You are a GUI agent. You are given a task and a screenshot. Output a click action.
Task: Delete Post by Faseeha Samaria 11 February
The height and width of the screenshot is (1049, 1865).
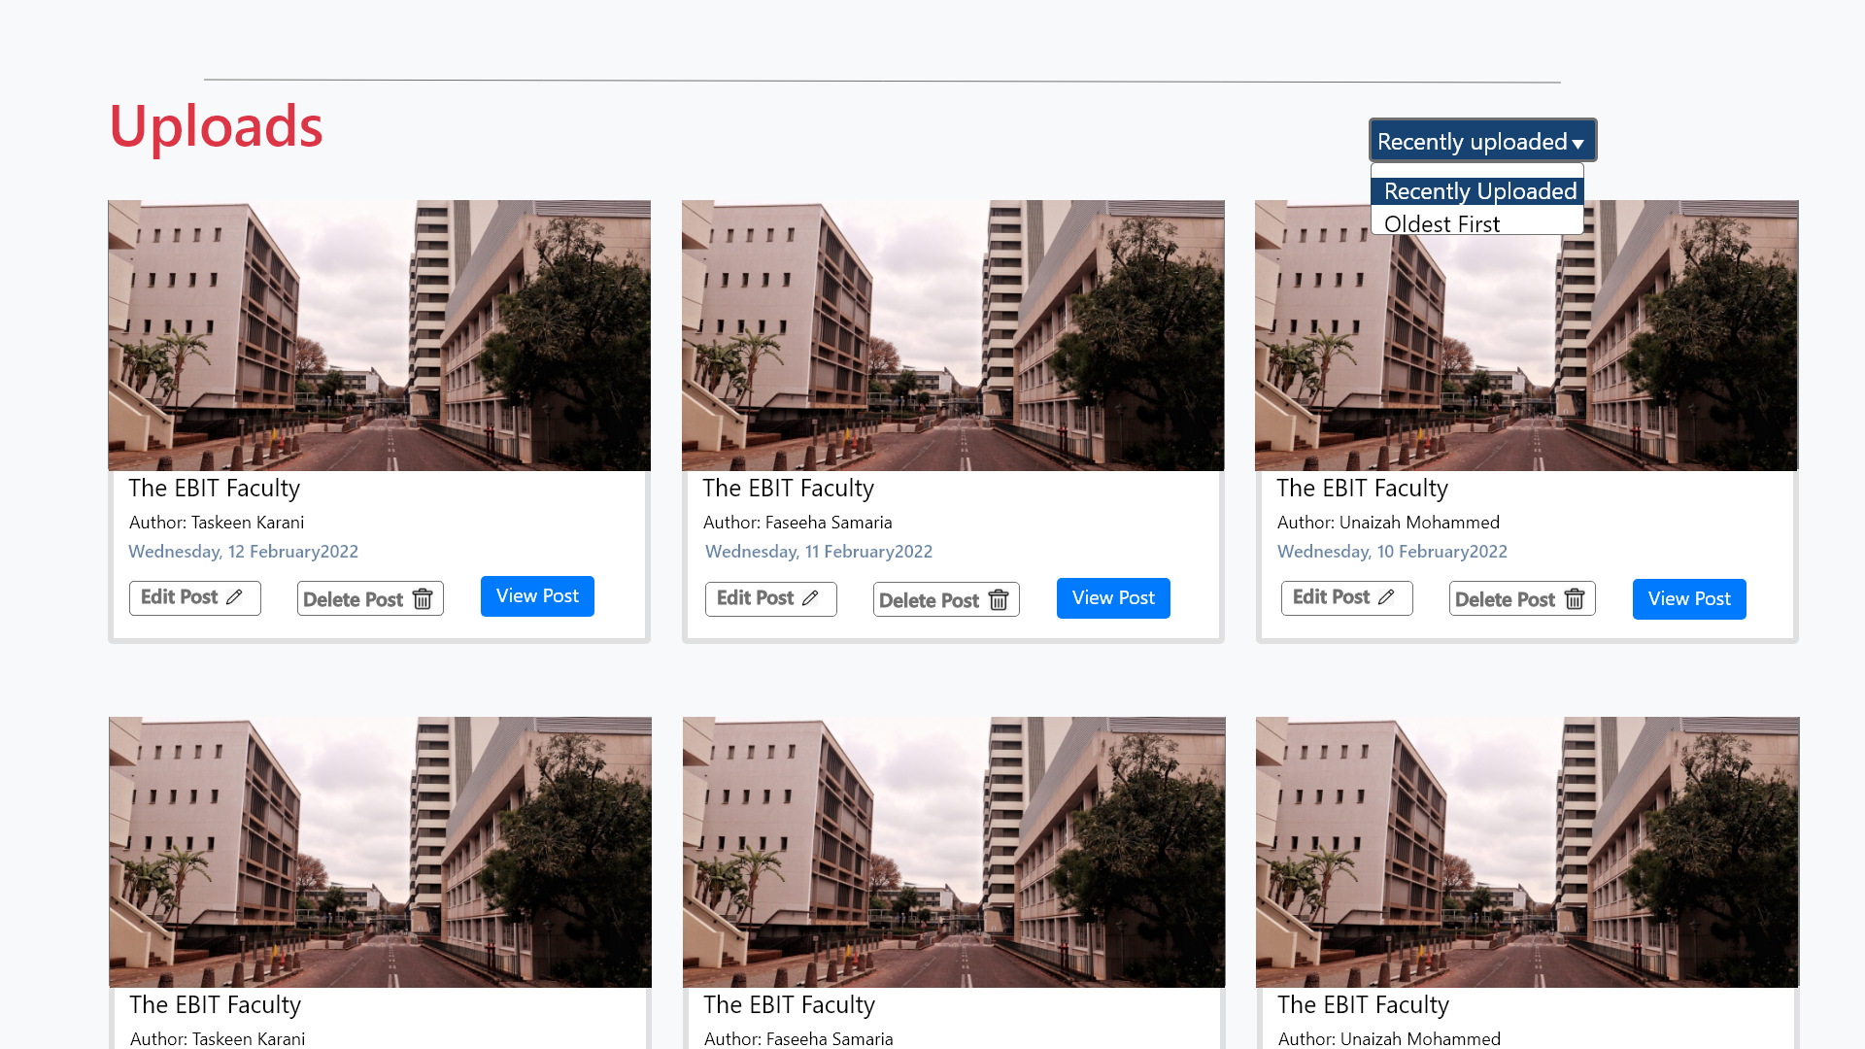[x=946, y=599]
